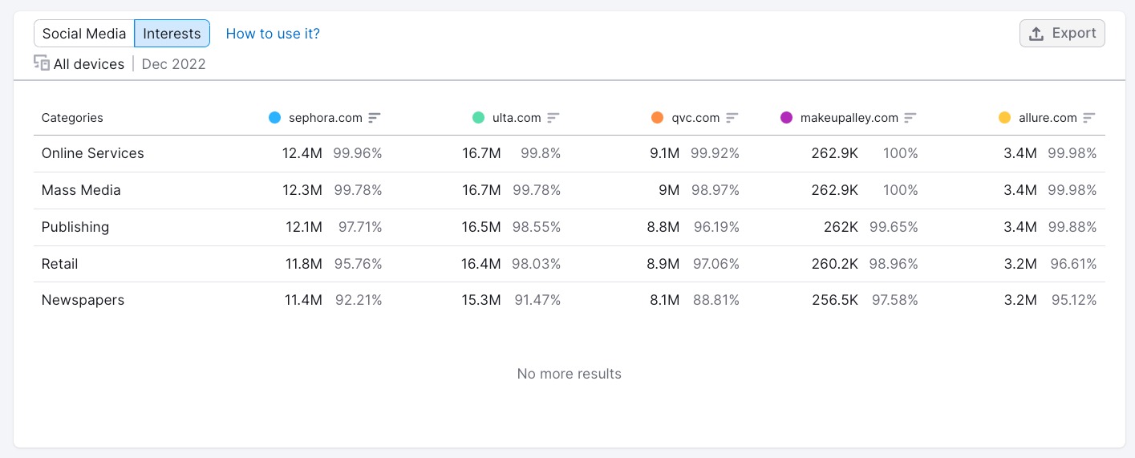Click sephora.com 99.96% Online Services percentage
1135x458 pixels.
tap(359, 153)
